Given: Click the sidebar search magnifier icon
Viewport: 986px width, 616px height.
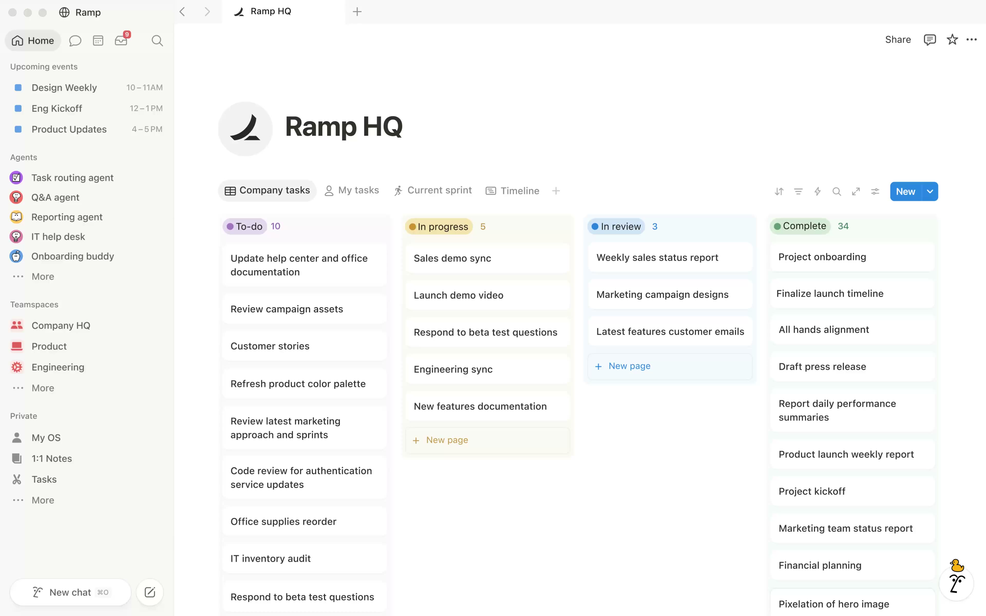Looking at the screenshot, I should [x=157, y=41].
